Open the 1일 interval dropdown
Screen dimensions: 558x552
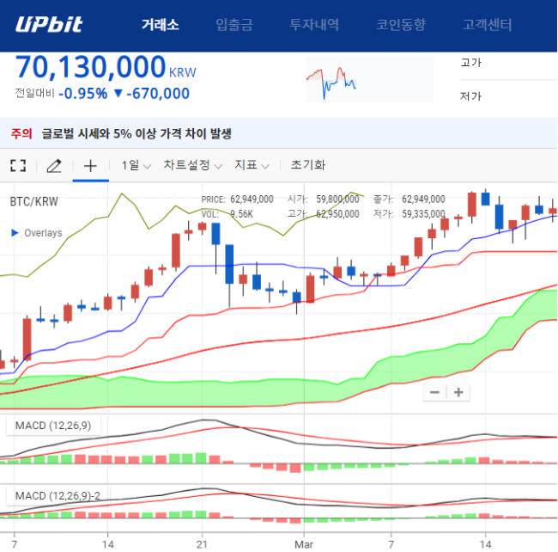click(x=136, y=165)
